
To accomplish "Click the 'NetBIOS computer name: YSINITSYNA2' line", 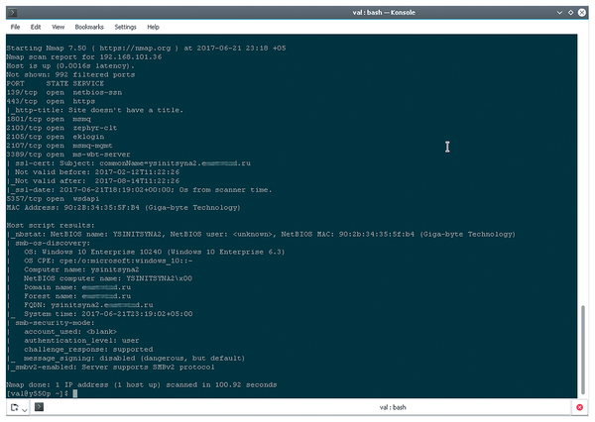I will (x=108, y=278).
